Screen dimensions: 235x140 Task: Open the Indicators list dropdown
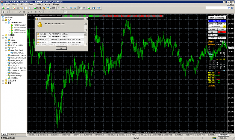89,8
